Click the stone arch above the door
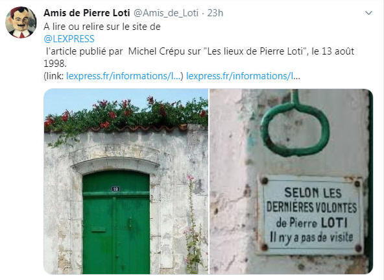 pos(115,165)
